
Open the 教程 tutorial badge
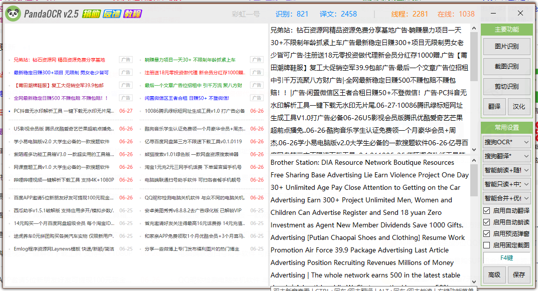(132, 14)
